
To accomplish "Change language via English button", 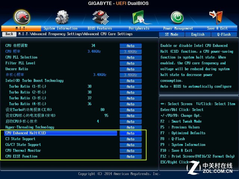I will coord(198,34).
